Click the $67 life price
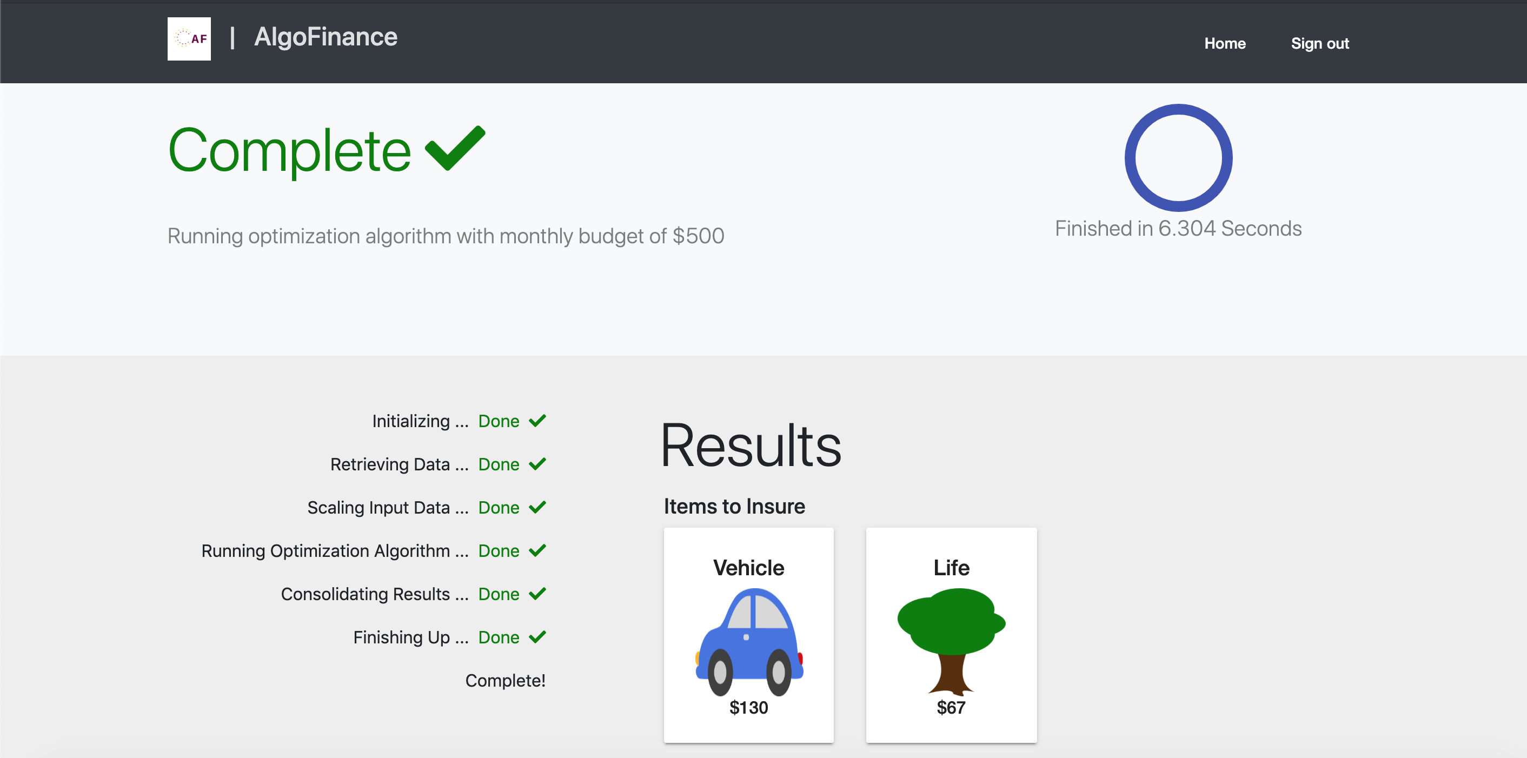This screenshot has width=1527, height=758. pyautogui.click(x=951, y=707)
